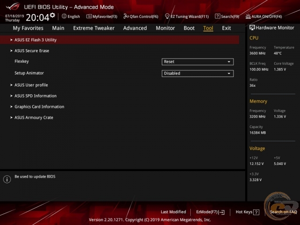Click CPU frequency value 3600 MHz

(257, 53)
